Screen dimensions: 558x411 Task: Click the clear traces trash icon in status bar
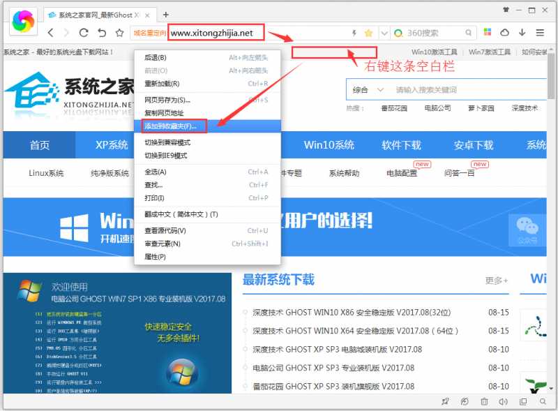(484, 402)
